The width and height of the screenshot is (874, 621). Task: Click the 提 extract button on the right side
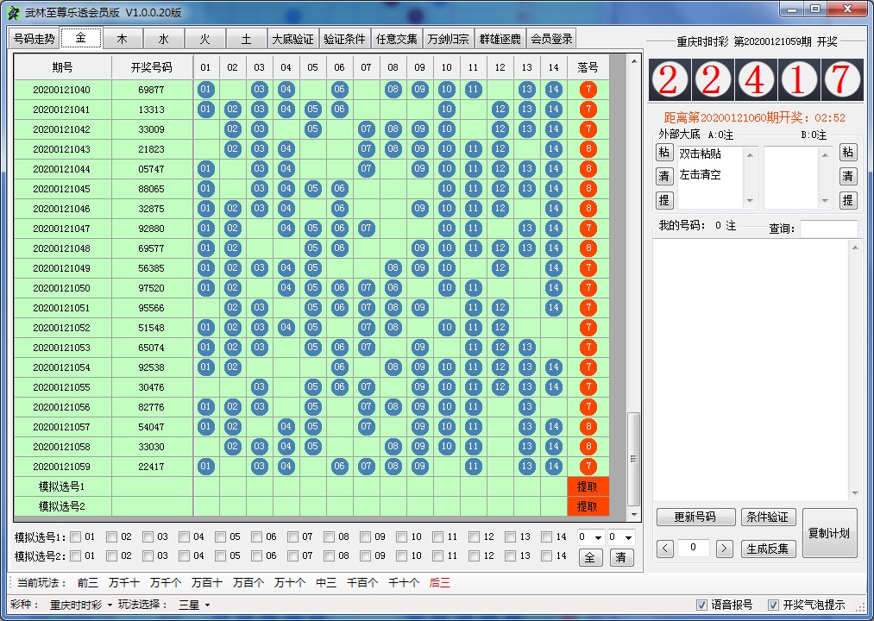[848, 199]
